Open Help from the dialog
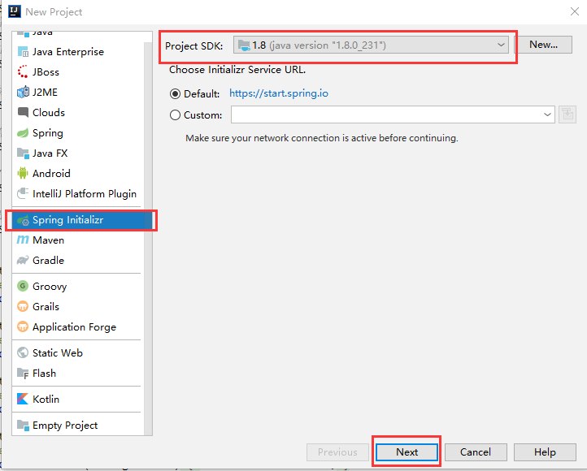The height and width of the screenshot is (471, 587). [x=545, y=452]
